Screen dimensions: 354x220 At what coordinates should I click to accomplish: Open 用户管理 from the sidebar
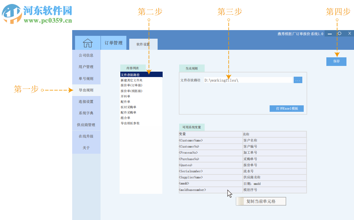[86, 67]
